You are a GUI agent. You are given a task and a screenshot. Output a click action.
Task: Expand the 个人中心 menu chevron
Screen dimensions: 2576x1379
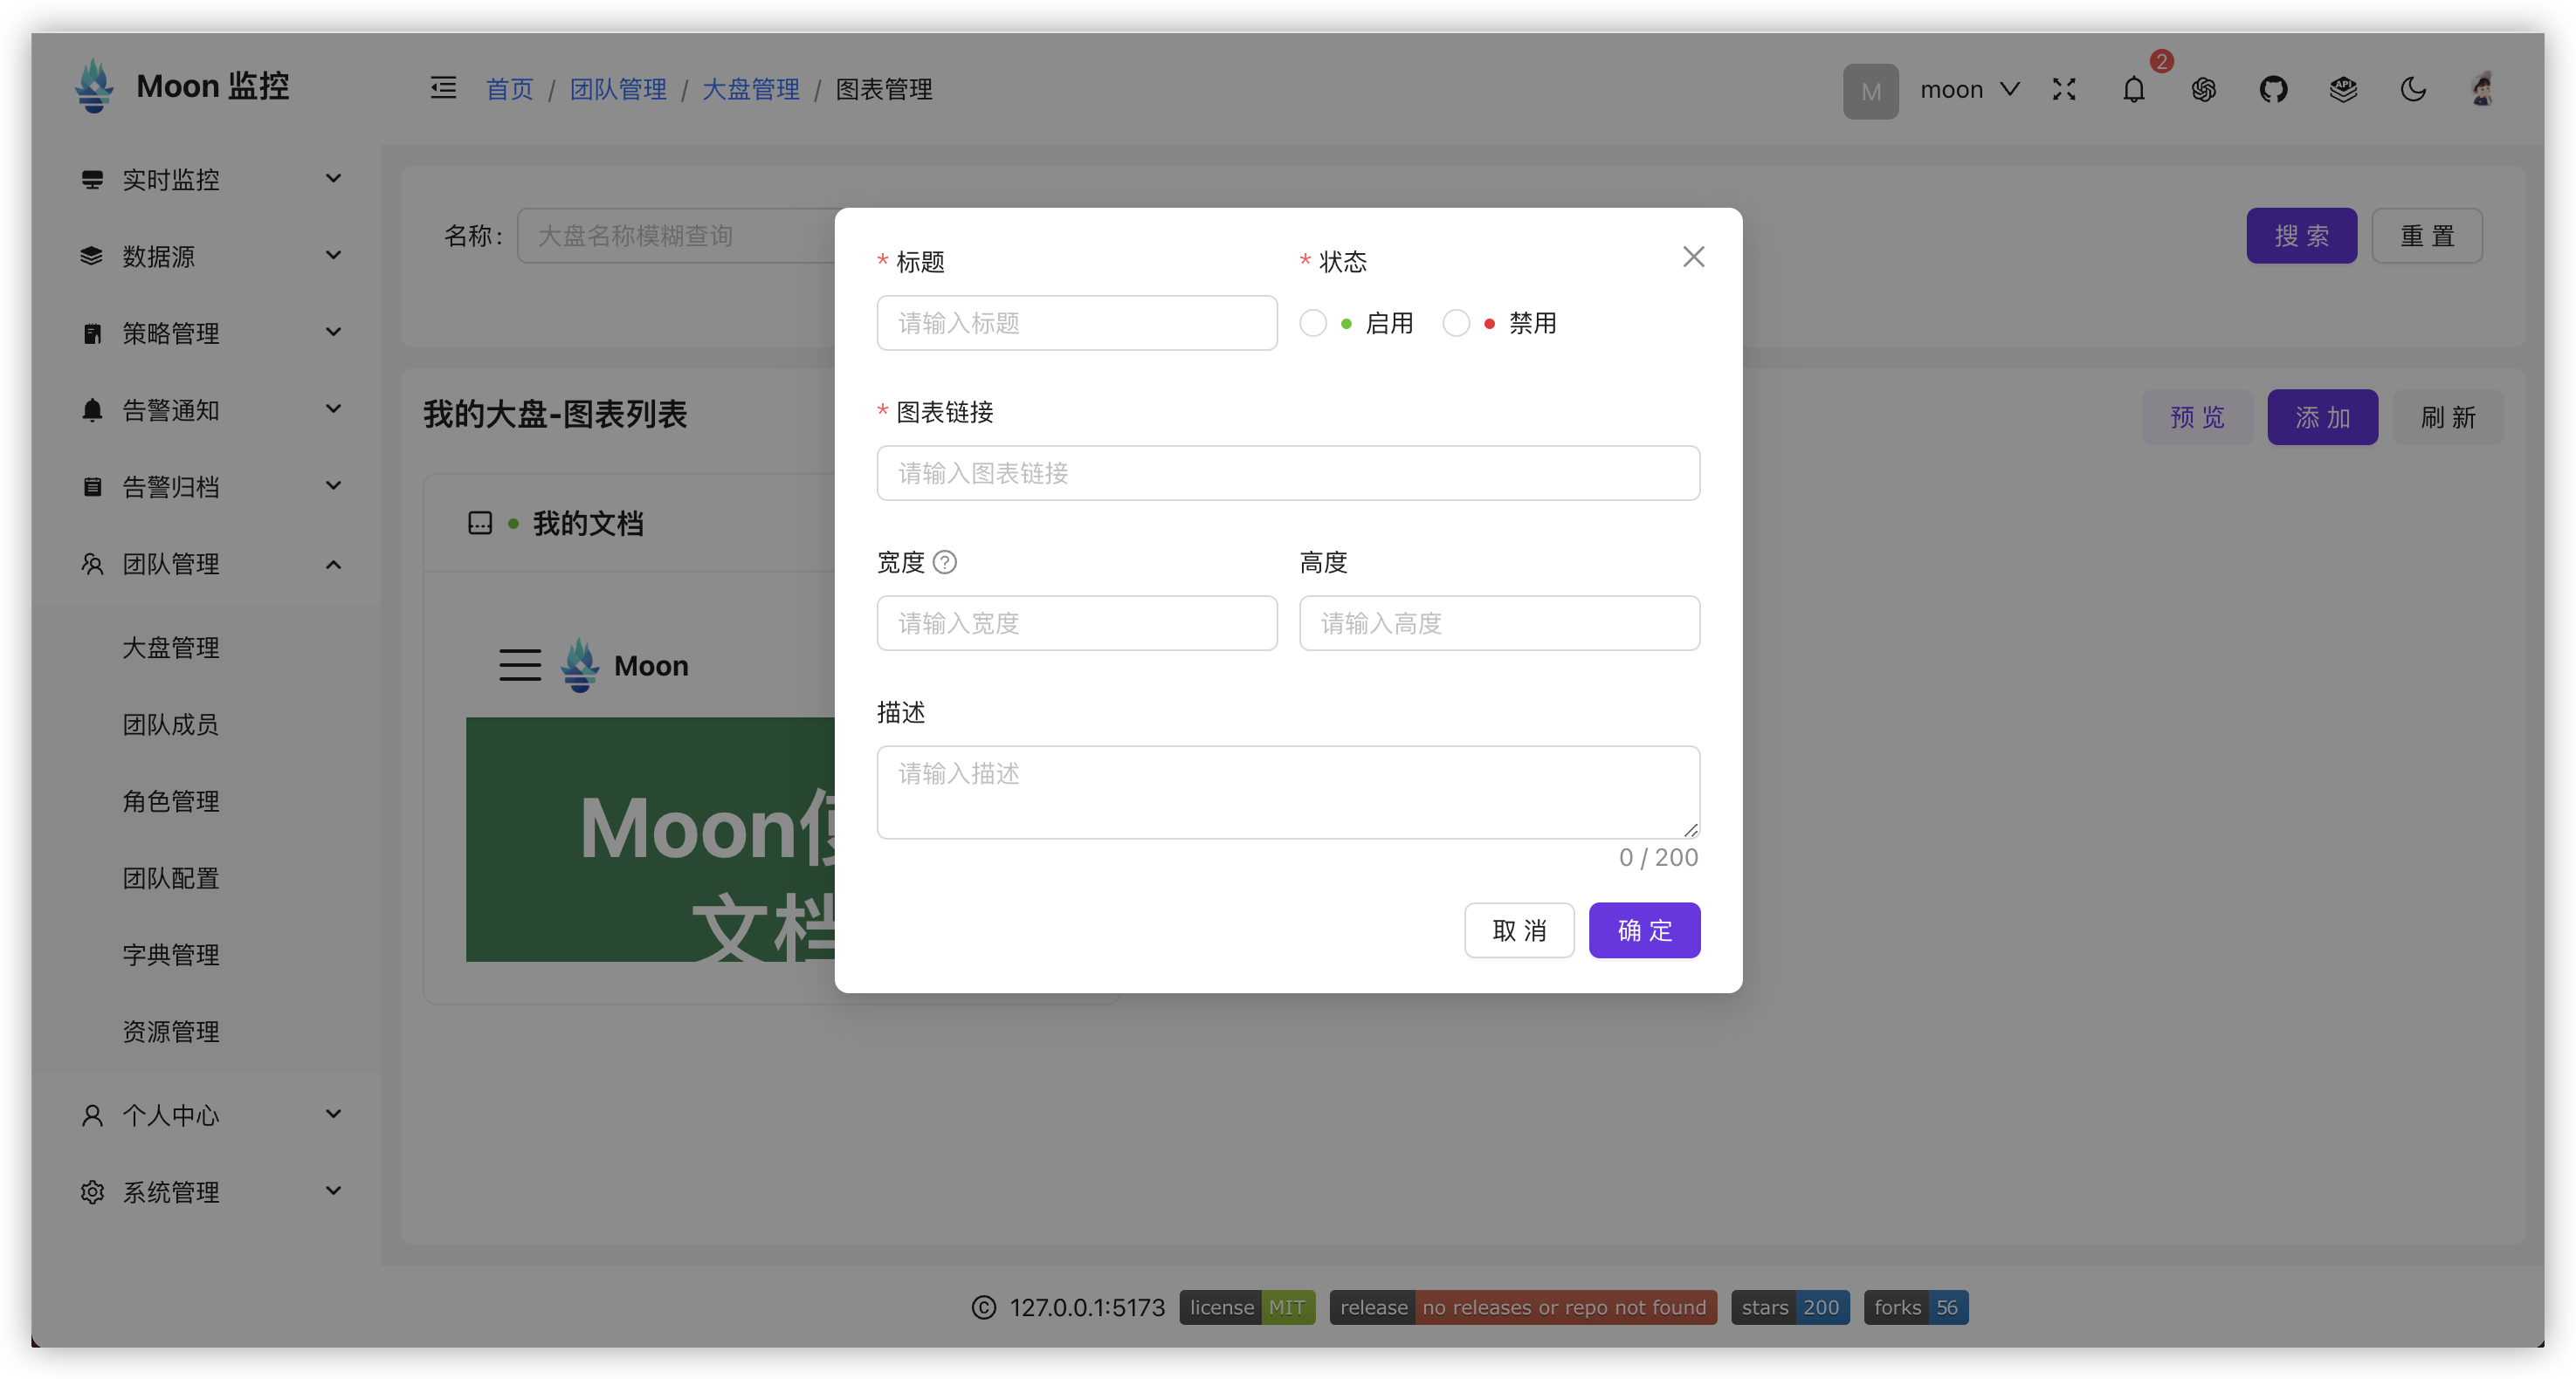pos(334,1115)
